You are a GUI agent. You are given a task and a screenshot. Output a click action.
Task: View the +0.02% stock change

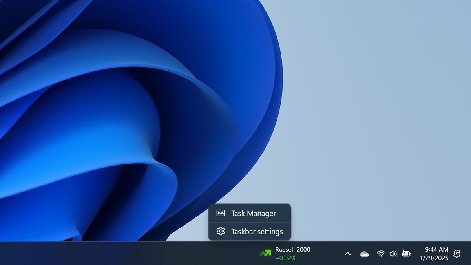285,258
